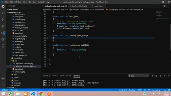Maximize the terminal panel size
The image size is (171, 96).
coord(165,76)
